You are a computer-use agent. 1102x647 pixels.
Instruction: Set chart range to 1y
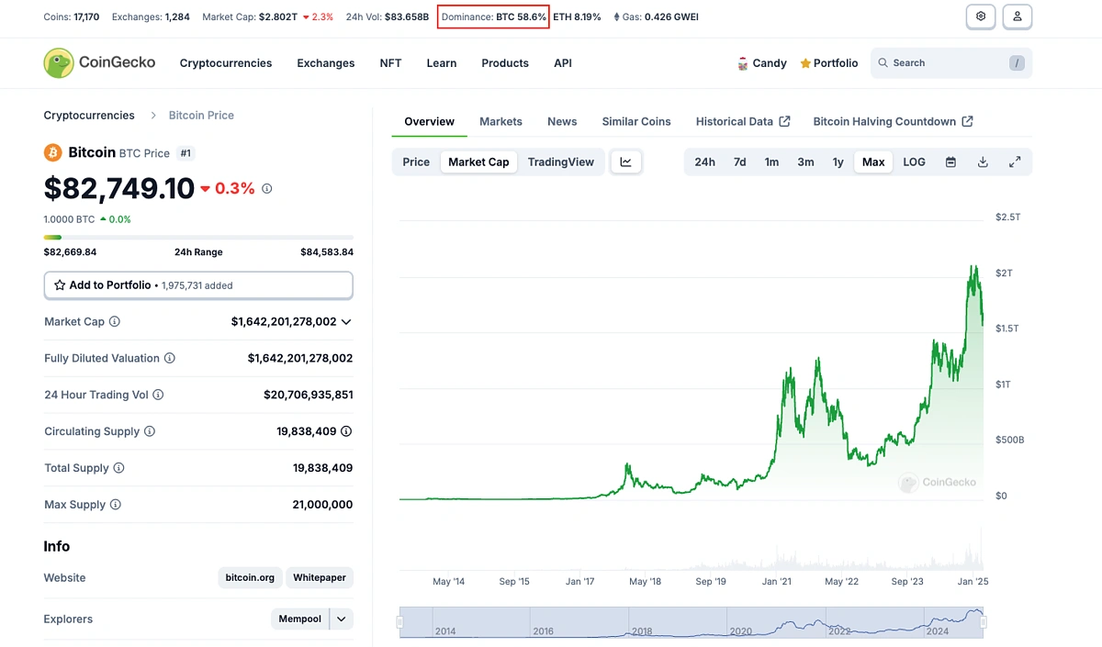pyautogui.click(x=838, y=162)
